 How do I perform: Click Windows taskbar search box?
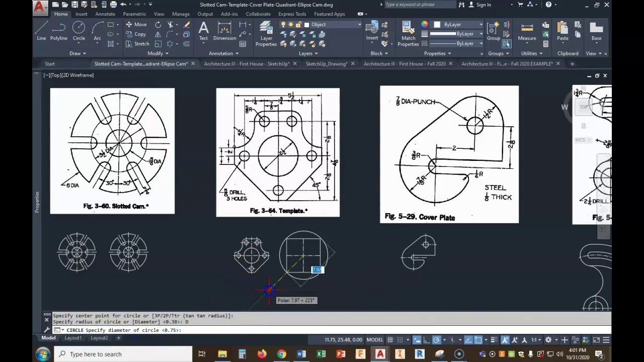tap(123, 354)
